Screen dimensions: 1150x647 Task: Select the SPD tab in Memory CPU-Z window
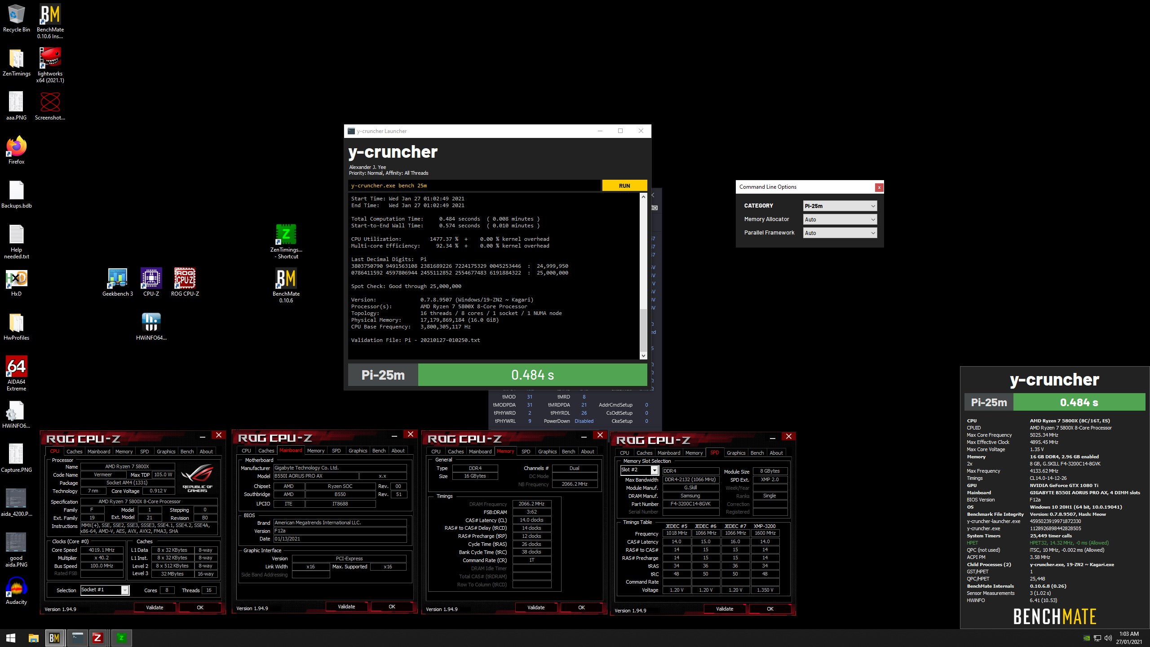[x=526, y=452]
